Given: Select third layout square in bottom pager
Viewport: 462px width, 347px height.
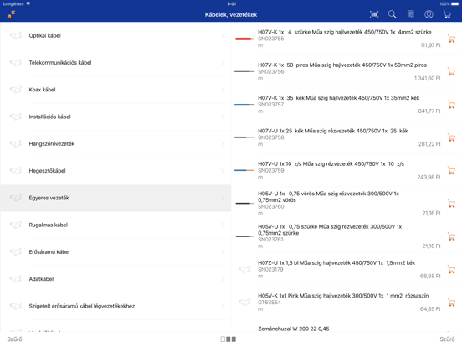Looking at the screenshot, I should (234, 339).
